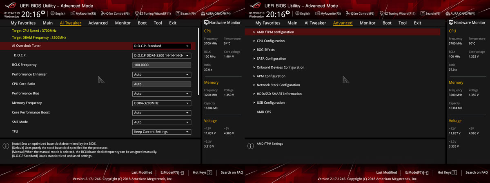
Task: Click Last Modified on the Advanced screen
Action: click(387, 172)
